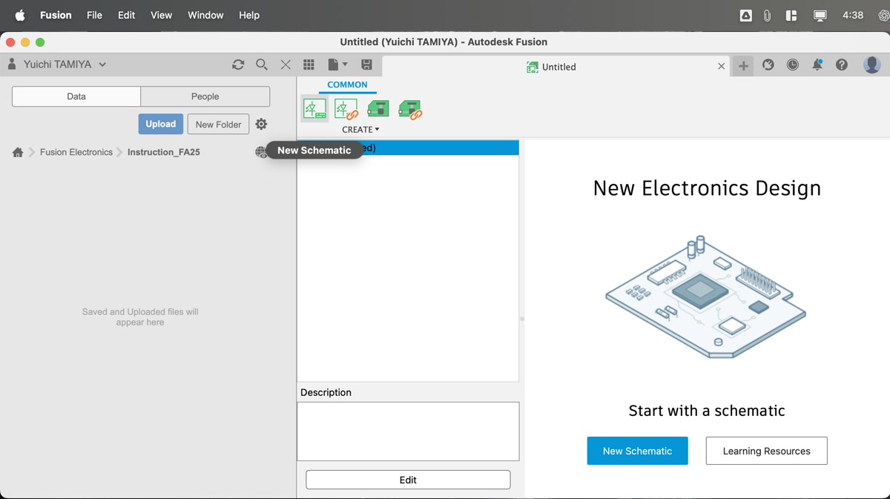The width and height of the screenshot is (890, 499).
Task: Click the display mirroring menu bar icon
Action: (x=820, y=15)
